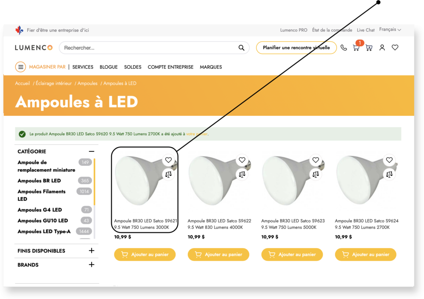Open the Magasiner Par hamburger menu
424x299 pixels.
tap(20, 67)
